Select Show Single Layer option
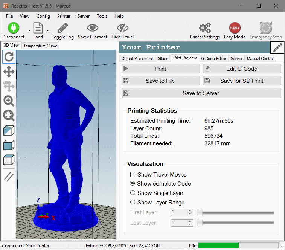The width and height of the screenshot is (285, 250). coord(133,193)
